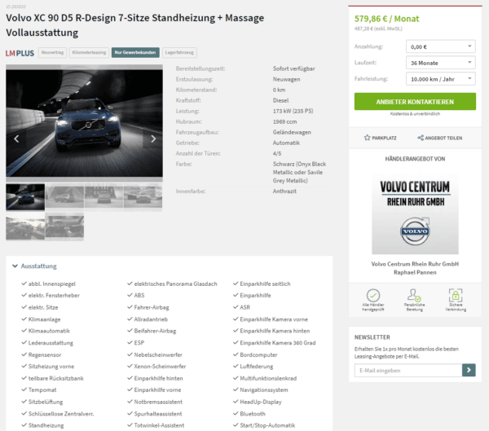This screenshot has width=489, height=431.
Task: Open 'Volvo Centrum Rhein Ruhr GmbH' dealer name
Action: (415, 264)
